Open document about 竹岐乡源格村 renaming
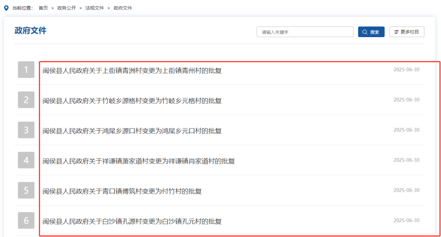Image resolution: width=441 pixels, height=237 pixels. coord(132,100)
